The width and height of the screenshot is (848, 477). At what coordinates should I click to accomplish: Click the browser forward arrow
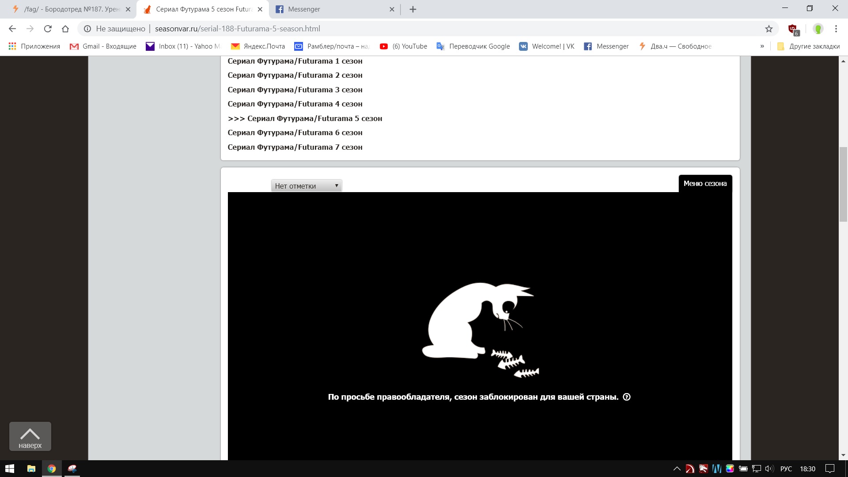[30, 29]
